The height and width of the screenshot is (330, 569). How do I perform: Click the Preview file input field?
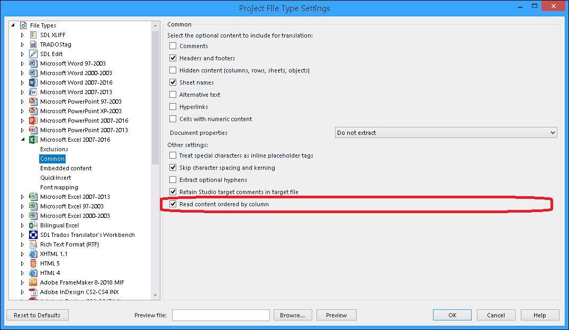pos(221,315)
